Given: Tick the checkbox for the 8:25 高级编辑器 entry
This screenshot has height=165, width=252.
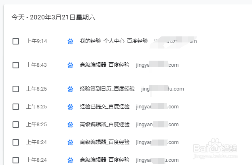Looking at the screenshot, I should pyautogui.click(x=16, y=125).
